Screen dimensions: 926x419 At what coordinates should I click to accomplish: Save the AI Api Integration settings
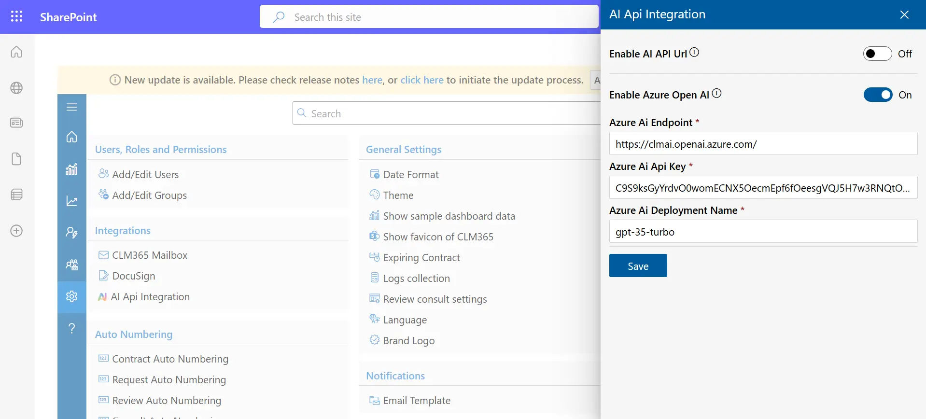coord(638,265)
